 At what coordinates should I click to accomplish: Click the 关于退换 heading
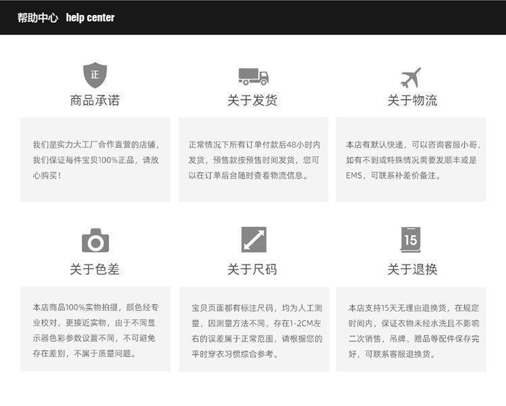(x=412, y=269)
